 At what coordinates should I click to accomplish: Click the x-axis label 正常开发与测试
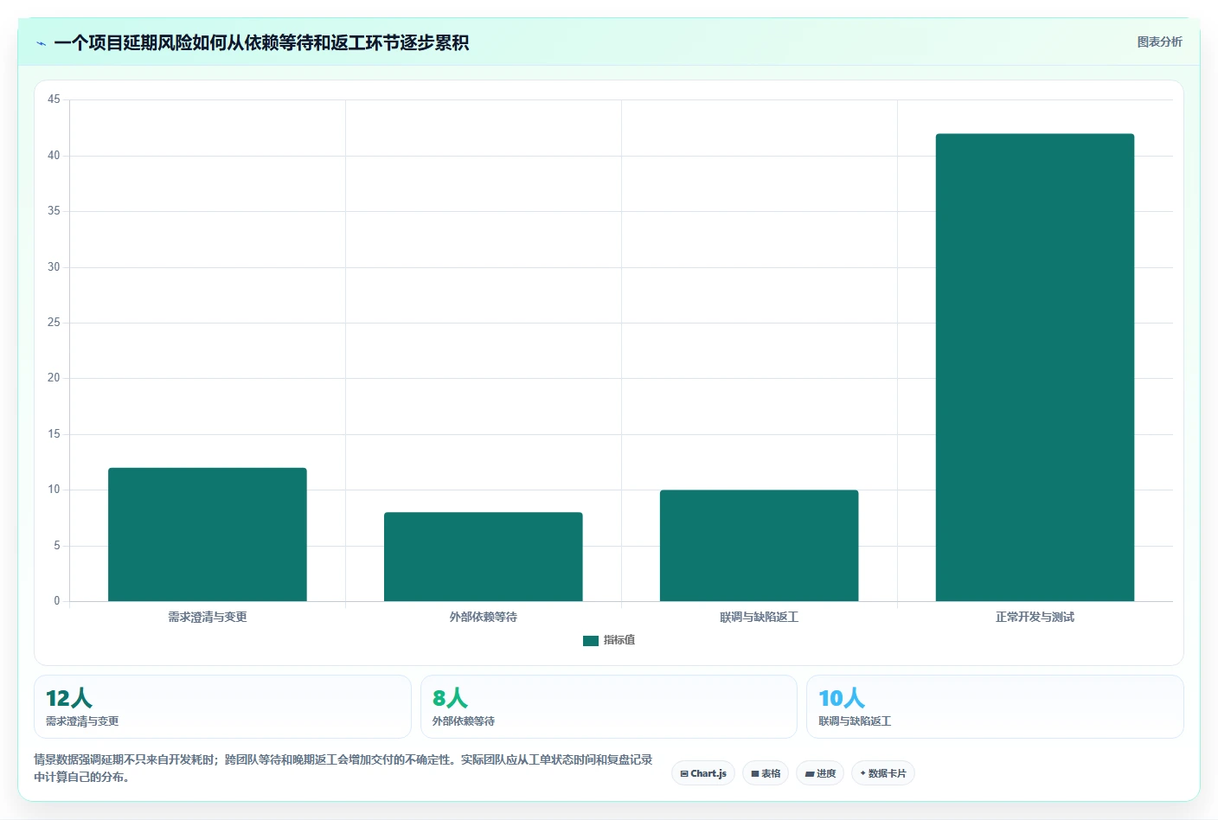1035,617
